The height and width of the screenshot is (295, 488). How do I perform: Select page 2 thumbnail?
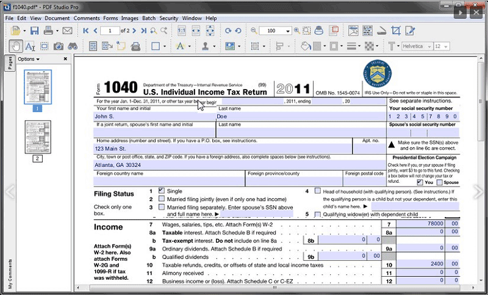click(x=38, y=137)
